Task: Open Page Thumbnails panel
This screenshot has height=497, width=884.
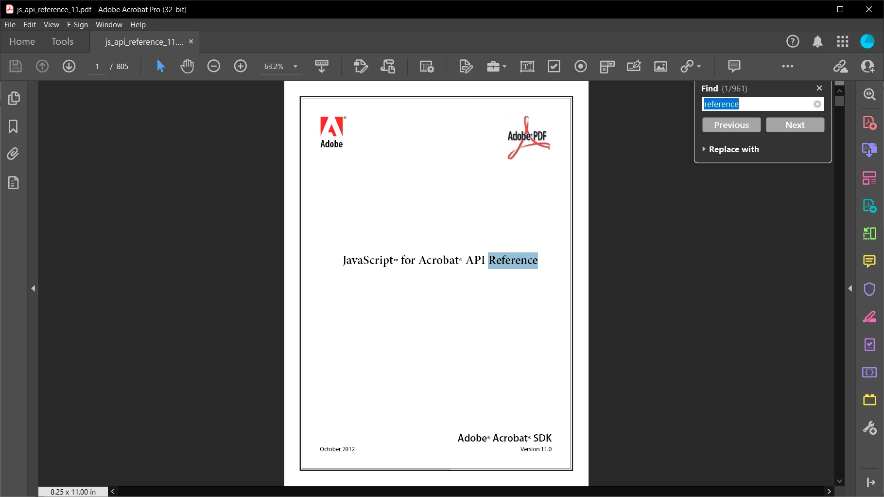Action: pyautogui.click(x=14, y=98)
